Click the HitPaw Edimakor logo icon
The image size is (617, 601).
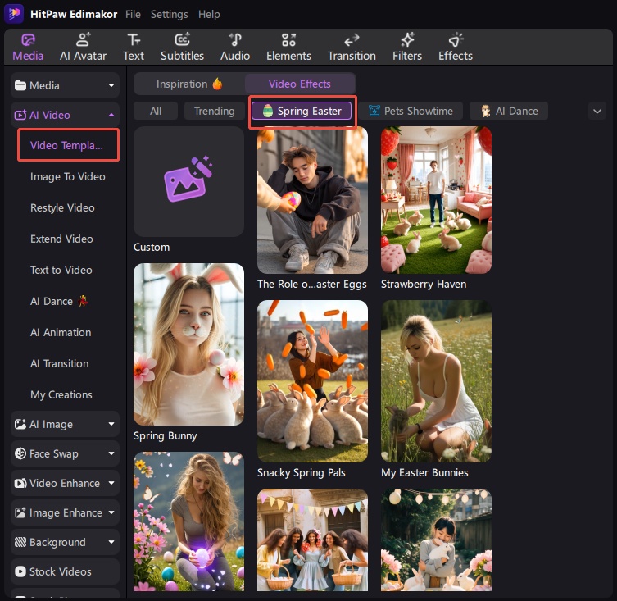pyautogui.click(x=14, y=14)
